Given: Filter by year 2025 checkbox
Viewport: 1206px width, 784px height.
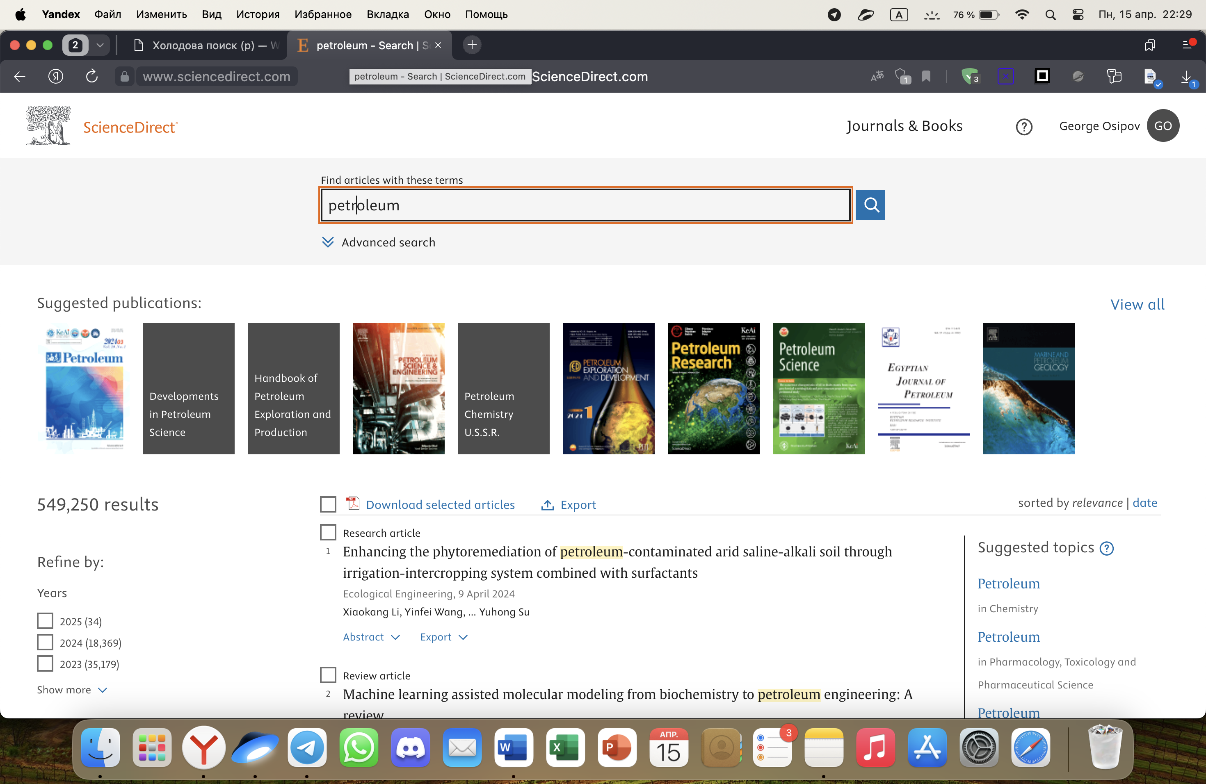Looking at the screenshot, I should point(45,621).
